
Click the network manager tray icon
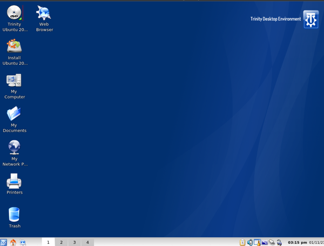coord(279,242)
